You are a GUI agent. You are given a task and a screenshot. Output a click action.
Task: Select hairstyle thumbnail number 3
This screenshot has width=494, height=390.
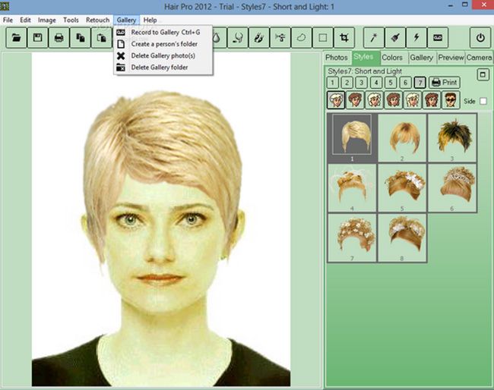[452, 138]
